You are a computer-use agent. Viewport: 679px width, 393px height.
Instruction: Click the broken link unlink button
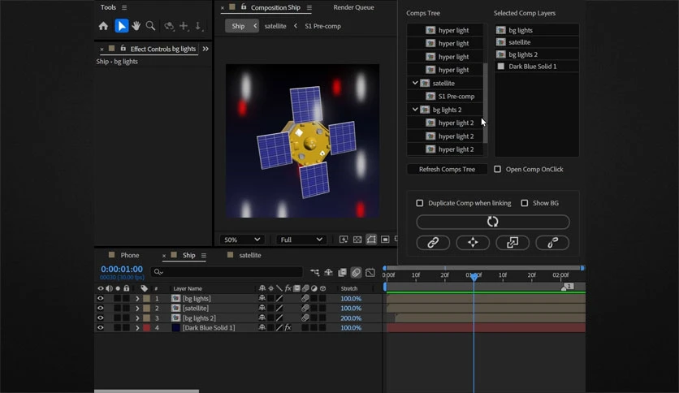552,243
